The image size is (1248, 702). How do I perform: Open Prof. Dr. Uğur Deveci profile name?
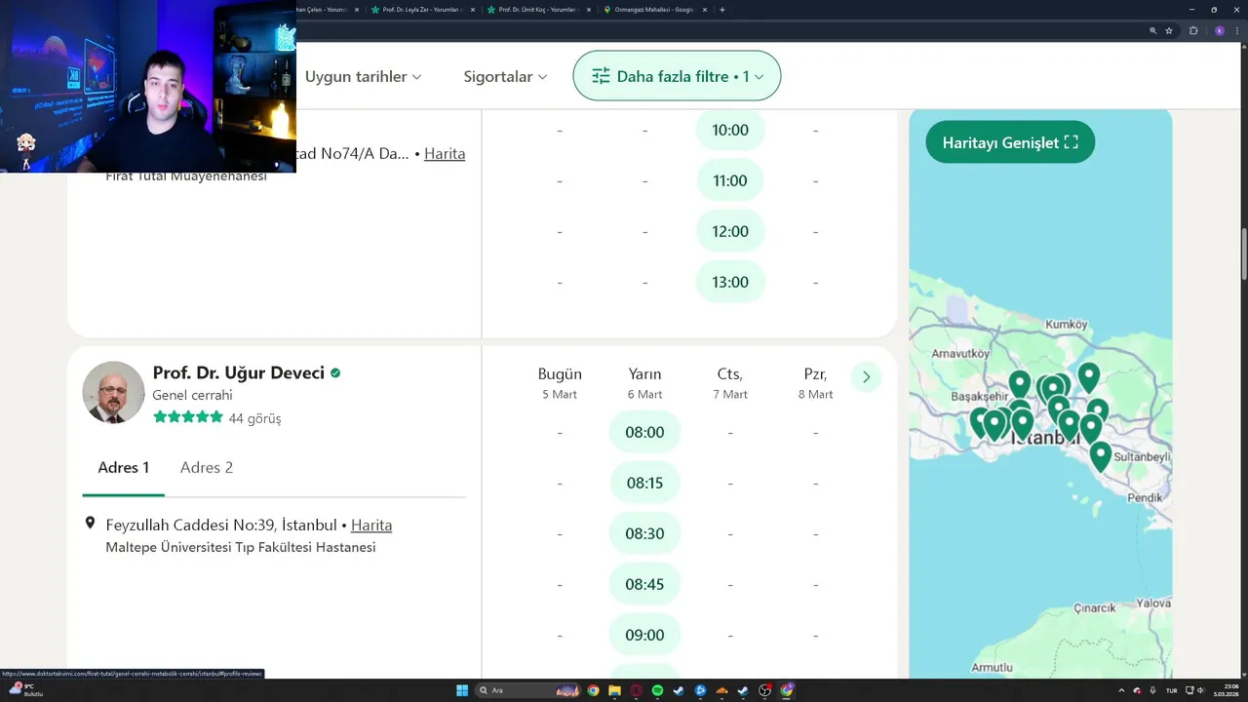click(238, 372)
